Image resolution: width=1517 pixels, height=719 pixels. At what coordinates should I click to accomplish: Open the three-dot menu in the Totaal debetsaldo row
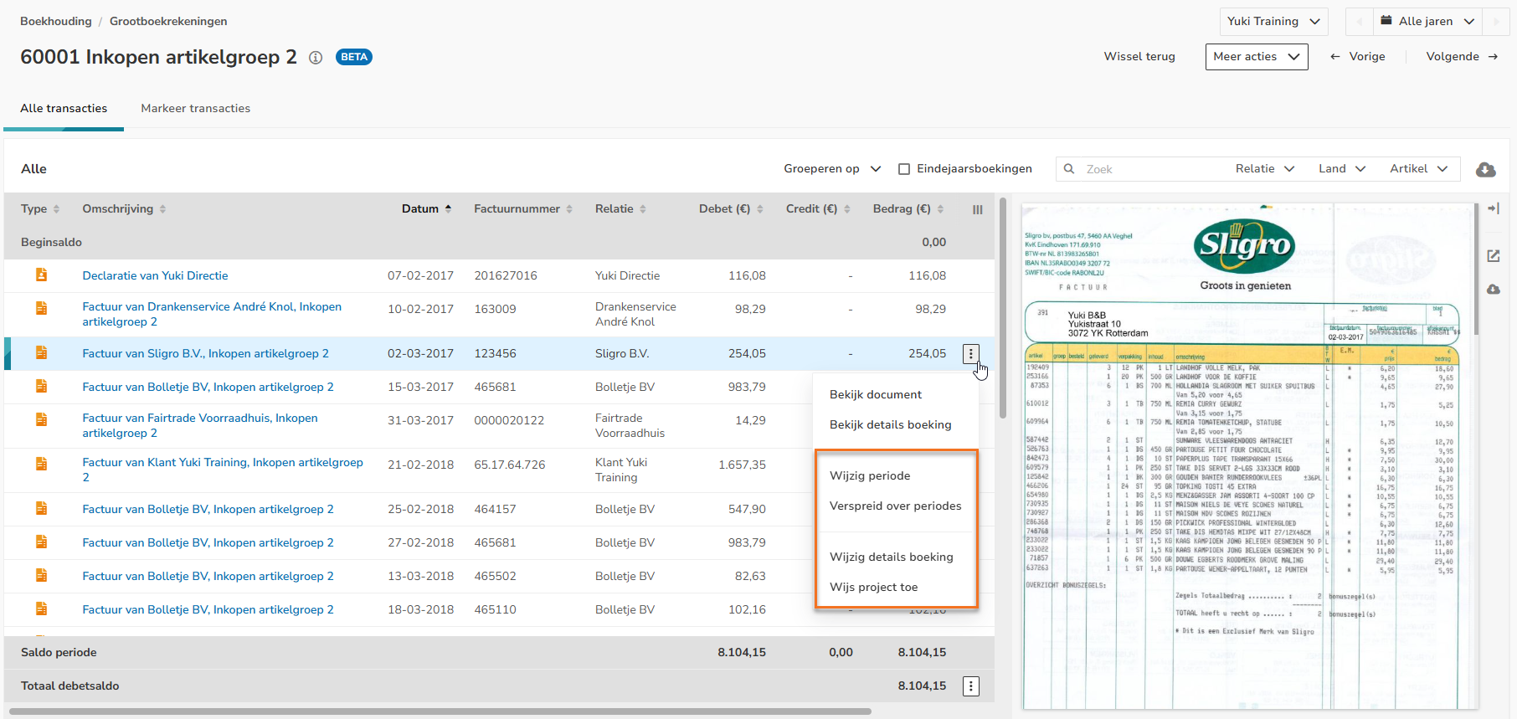970,686
